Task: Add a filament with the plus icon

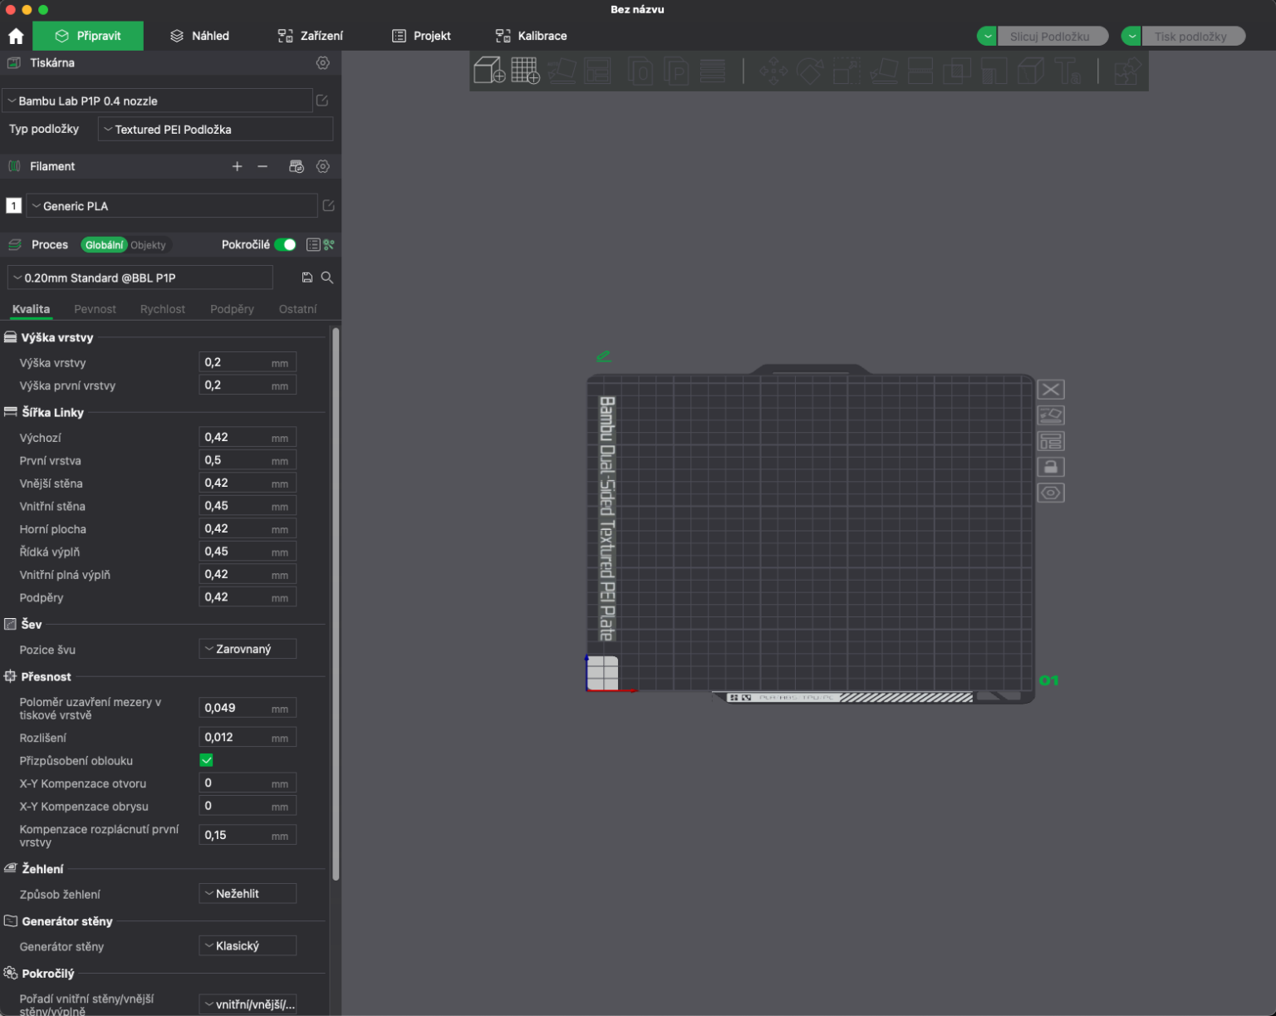Action: pos(237,166)
